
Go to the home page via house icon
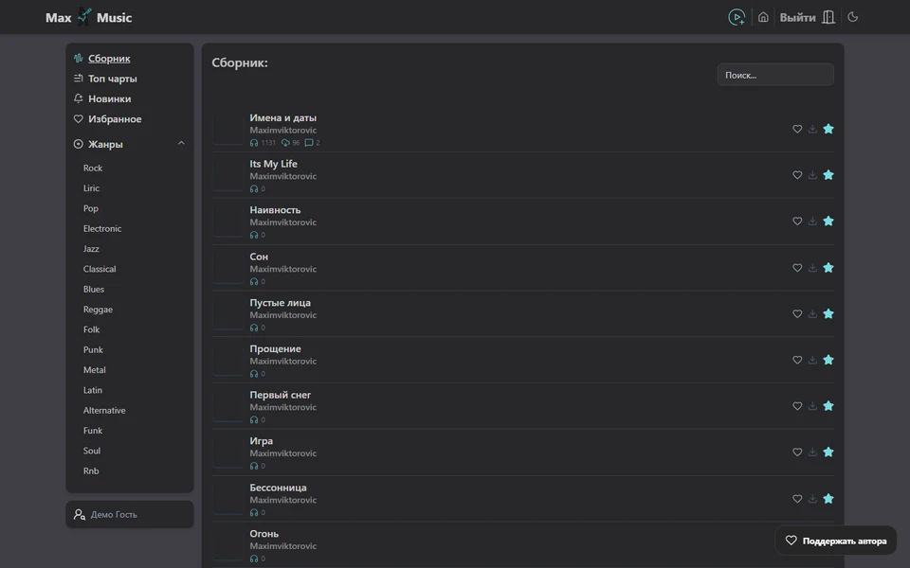(763, 17)
